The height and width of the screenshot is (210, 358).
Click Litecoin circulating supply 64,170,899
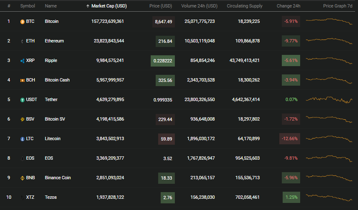click(x=249, y=138)
